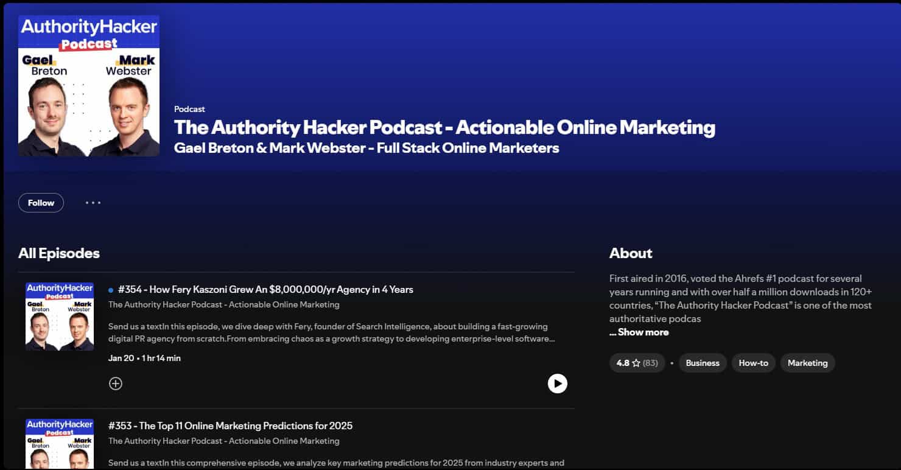
Task: Open episode #353 Marketing Predictions title
Action: (230, 426)
